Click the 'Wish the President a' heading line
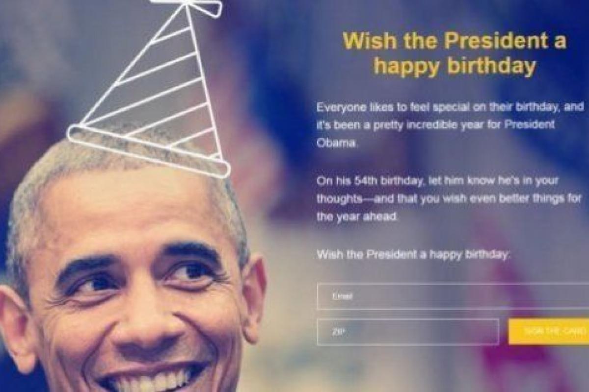The image size is (589, 392). [455, 41]
